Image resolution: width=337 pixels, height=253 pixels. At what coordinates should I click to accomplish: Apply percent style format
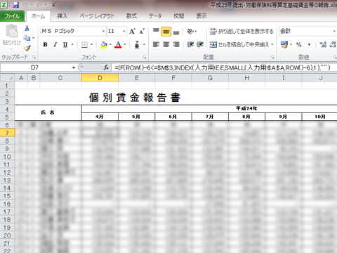299,44
